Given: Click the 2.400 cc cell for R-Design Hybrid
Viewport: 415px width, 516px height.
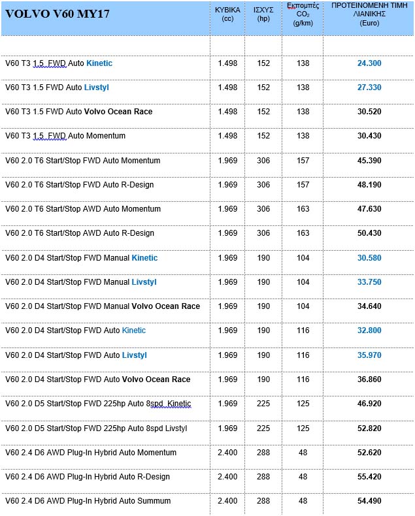Looking at the screenshot, I should (x=227, y=477).
